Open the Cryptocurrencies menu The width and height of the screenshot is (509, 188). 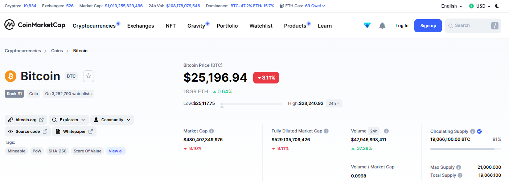[x=94, y=26]
